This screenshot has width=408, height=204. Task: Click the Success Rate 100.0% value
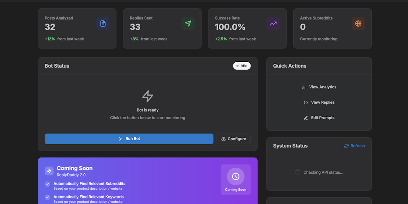pos(230,27)
